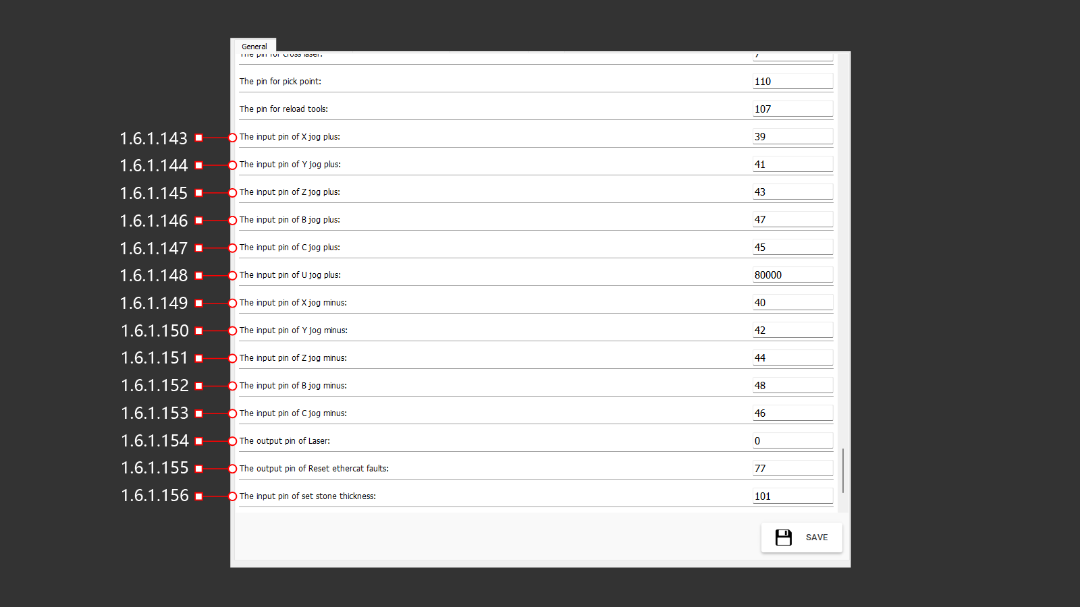The height and width of the screenshot is (607, 1080).
Task: Edit the B jog minus pin value
Action: [x=792, y=386]
